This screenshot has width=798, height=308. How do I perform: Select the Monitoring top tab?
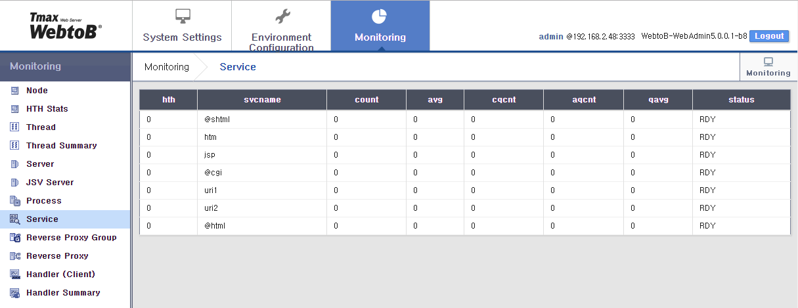point(380,26)
